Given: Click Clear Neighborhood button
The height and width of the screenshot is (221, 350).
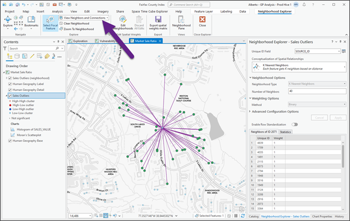Looking at the screenshot, I should click(77, 23).
